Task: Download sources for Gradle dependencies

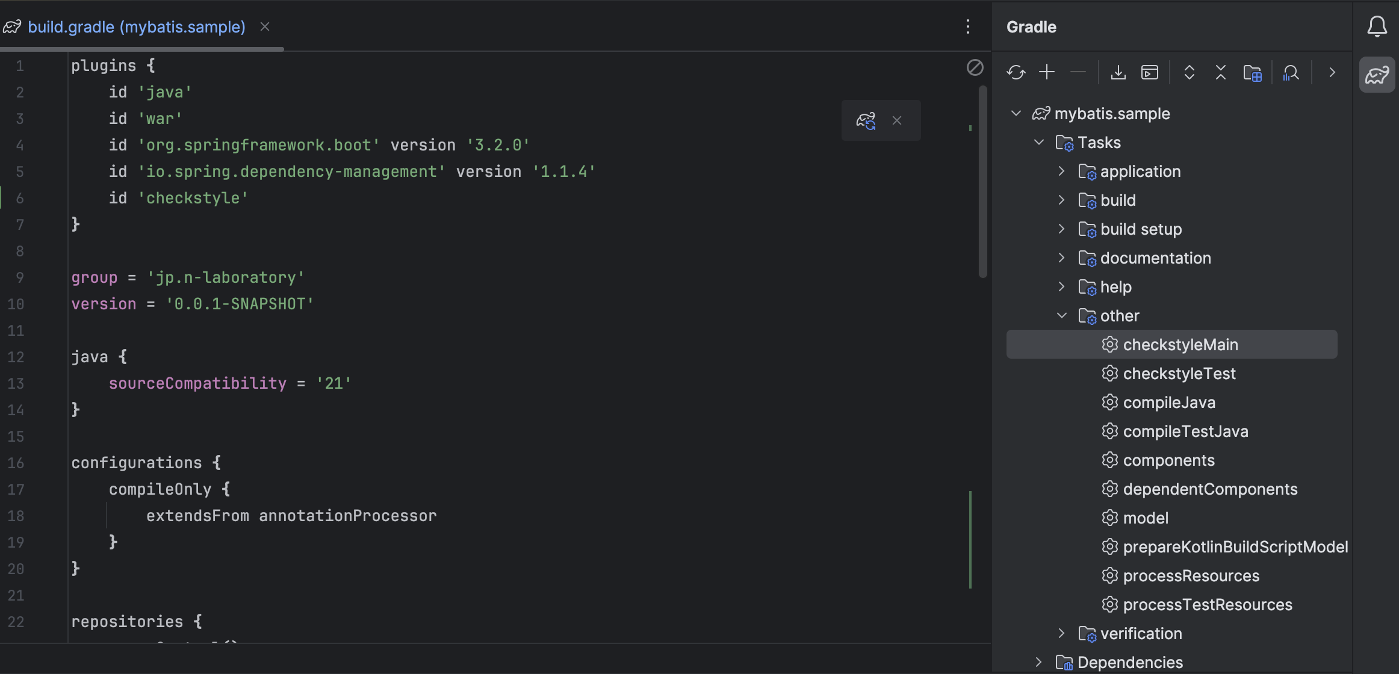Action: (1118, 72)
